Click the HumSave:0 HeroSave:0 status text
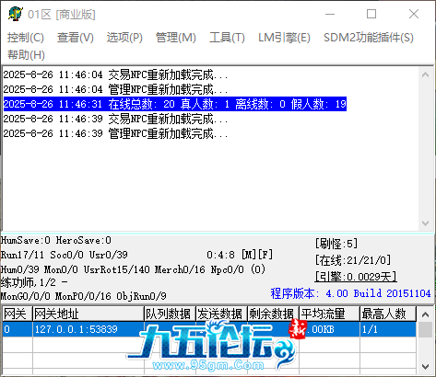 (56, 240)
